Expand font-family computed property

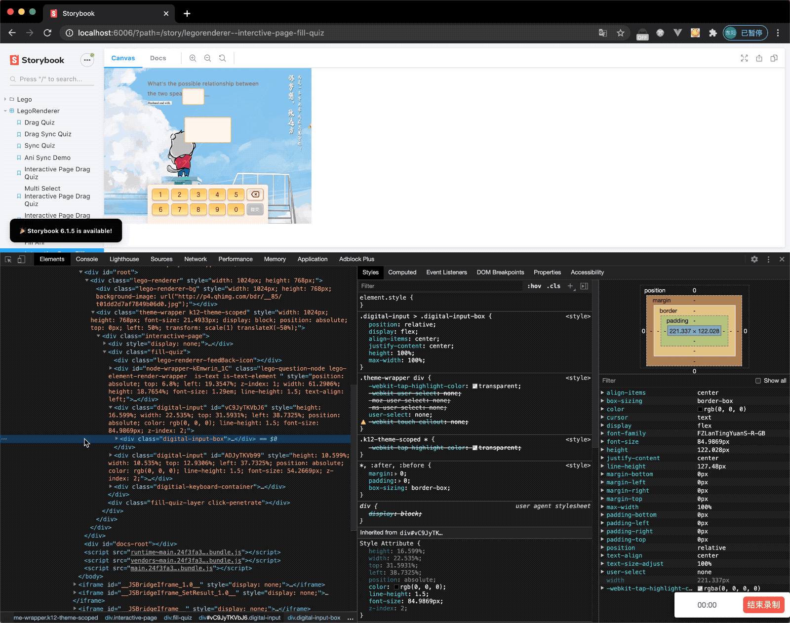pyautogui.click(x=602, y=433)
